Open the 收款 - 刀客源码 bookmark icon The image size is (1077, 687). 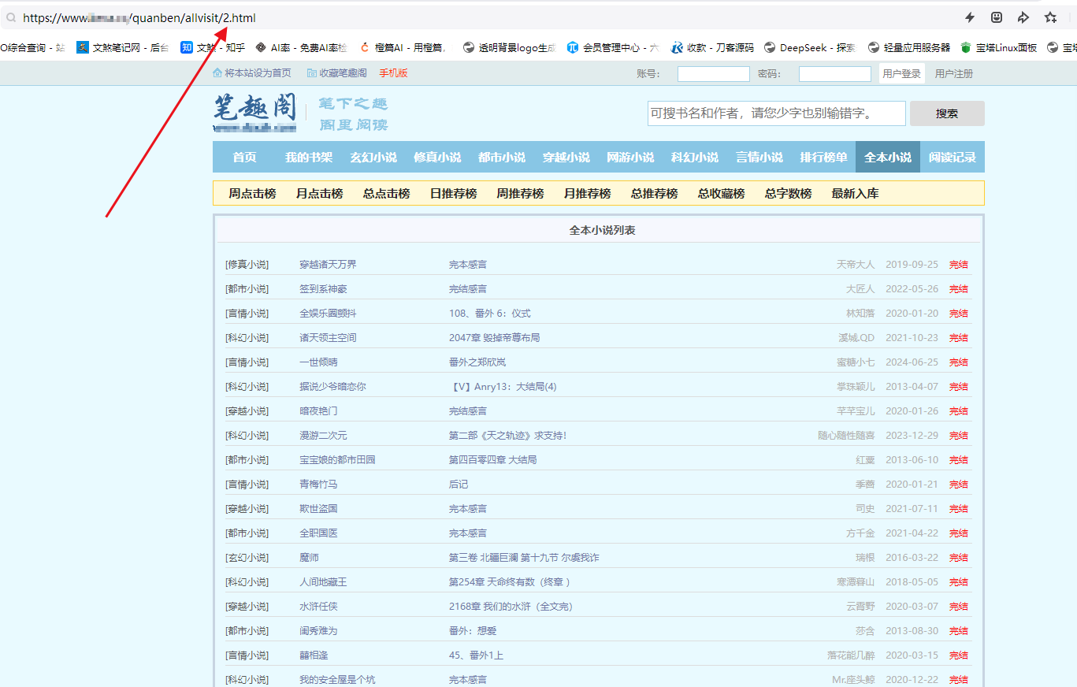(x=677, y=47)
